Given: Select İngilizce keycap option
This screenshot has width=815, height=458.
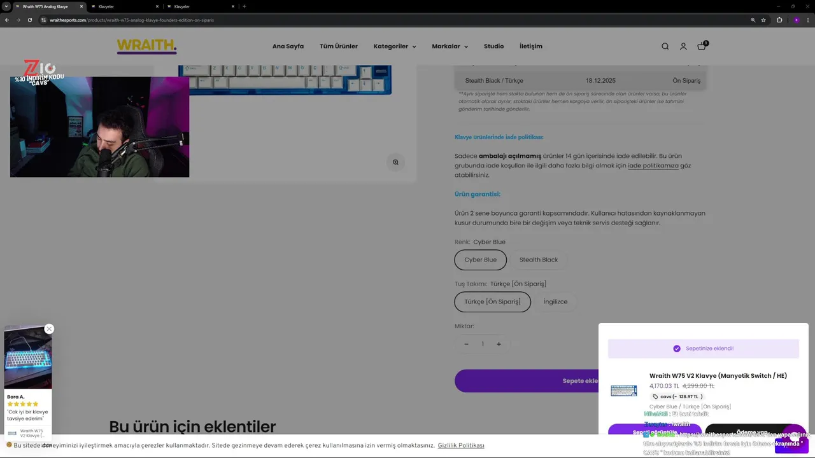Looking at the screenshot, I should (555, 302).
